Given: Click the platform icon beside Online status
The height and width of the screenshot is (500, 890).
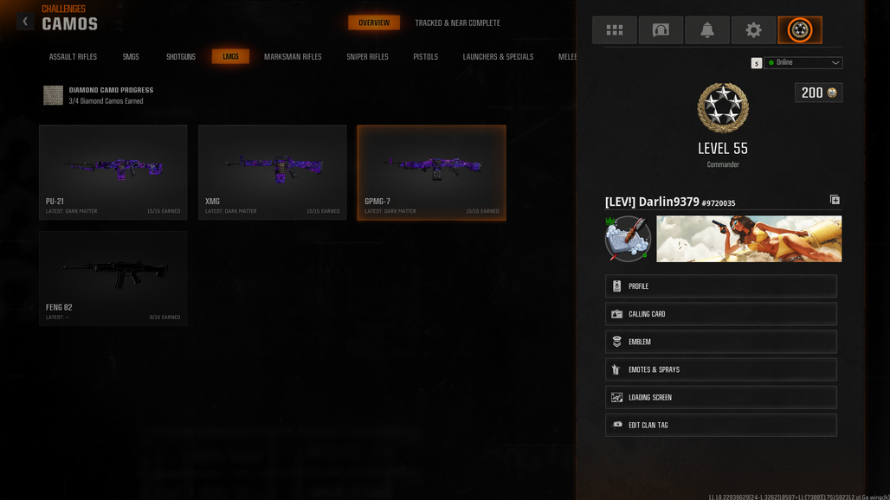Looking at the screenshot, I should [756, 63].
